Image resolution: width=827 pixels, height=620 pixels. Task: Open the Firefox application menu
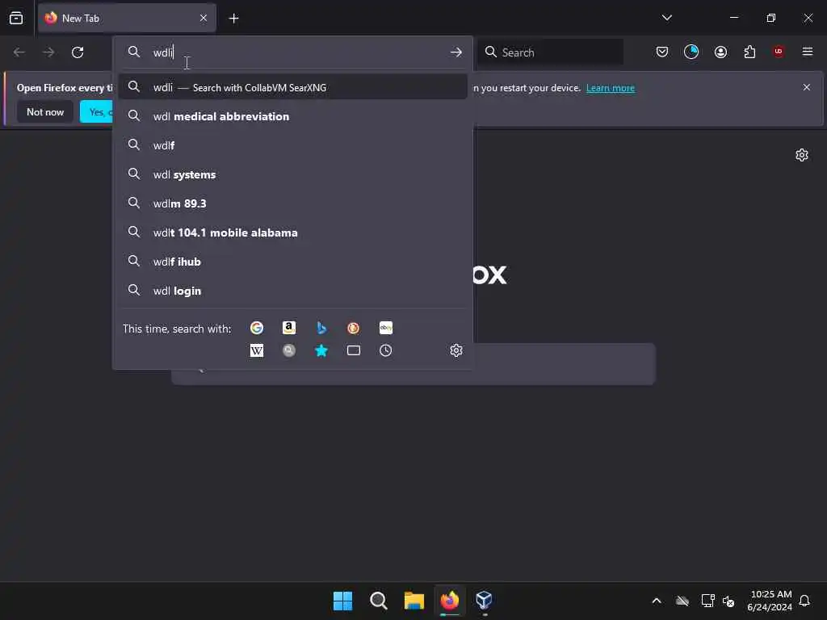click(808, 52)
